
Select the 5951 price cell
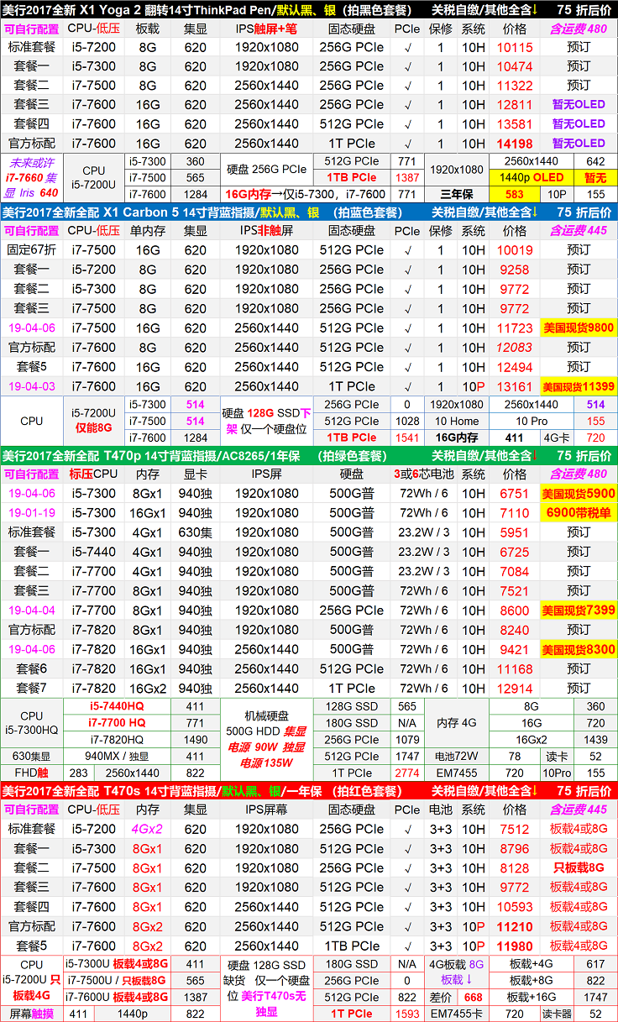click(515, 532)
